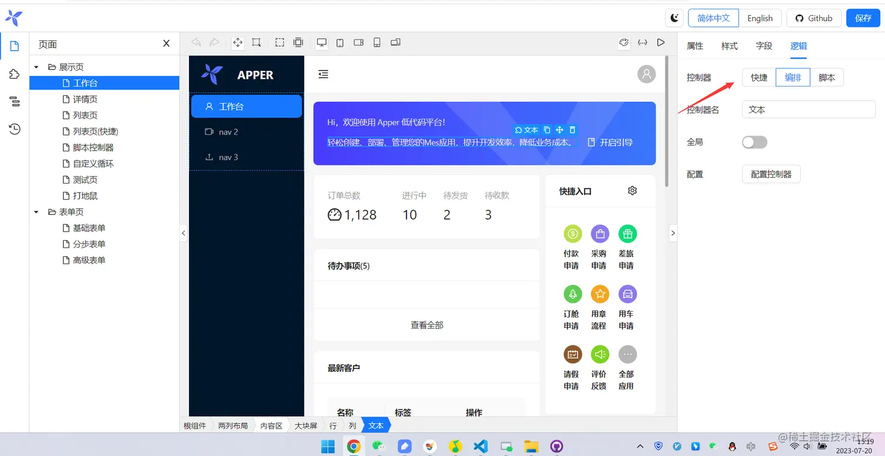The height and width of the screenshot is (456, 885).
Task: Click the 控制器名 input field
Action: (x=808, y=109)
